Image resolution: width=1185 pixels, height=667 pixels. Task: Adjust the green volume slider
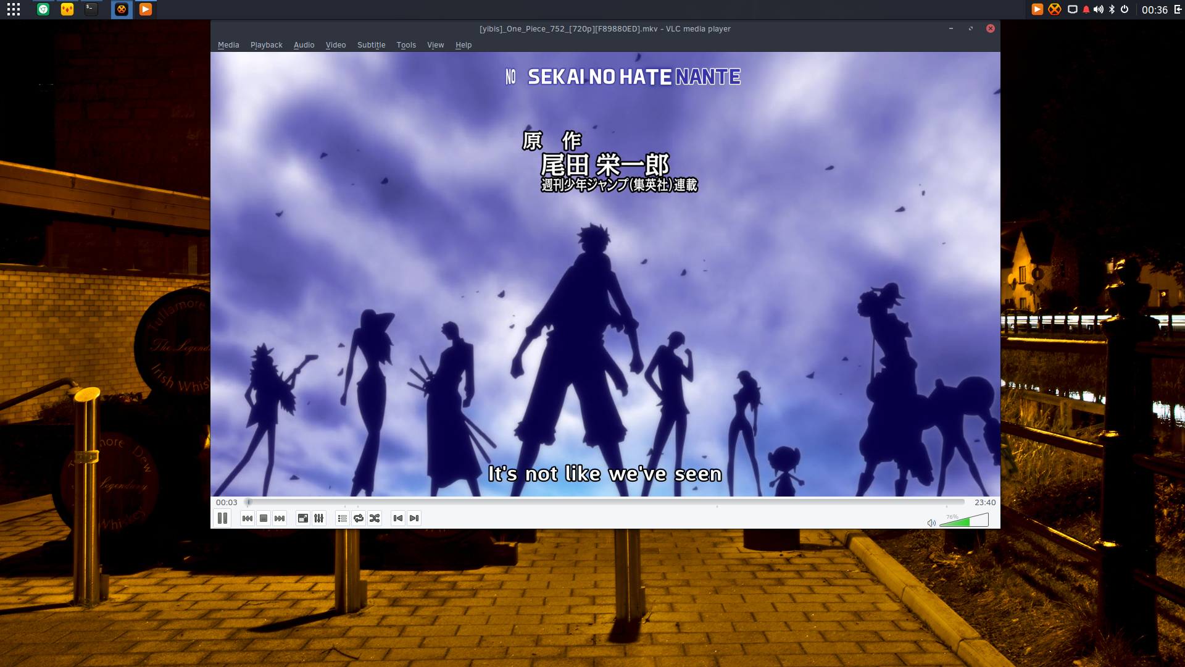tap(964, 520)
